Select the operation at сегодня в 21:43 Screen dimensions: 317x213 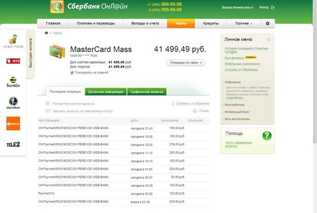[x=123, y=128]
